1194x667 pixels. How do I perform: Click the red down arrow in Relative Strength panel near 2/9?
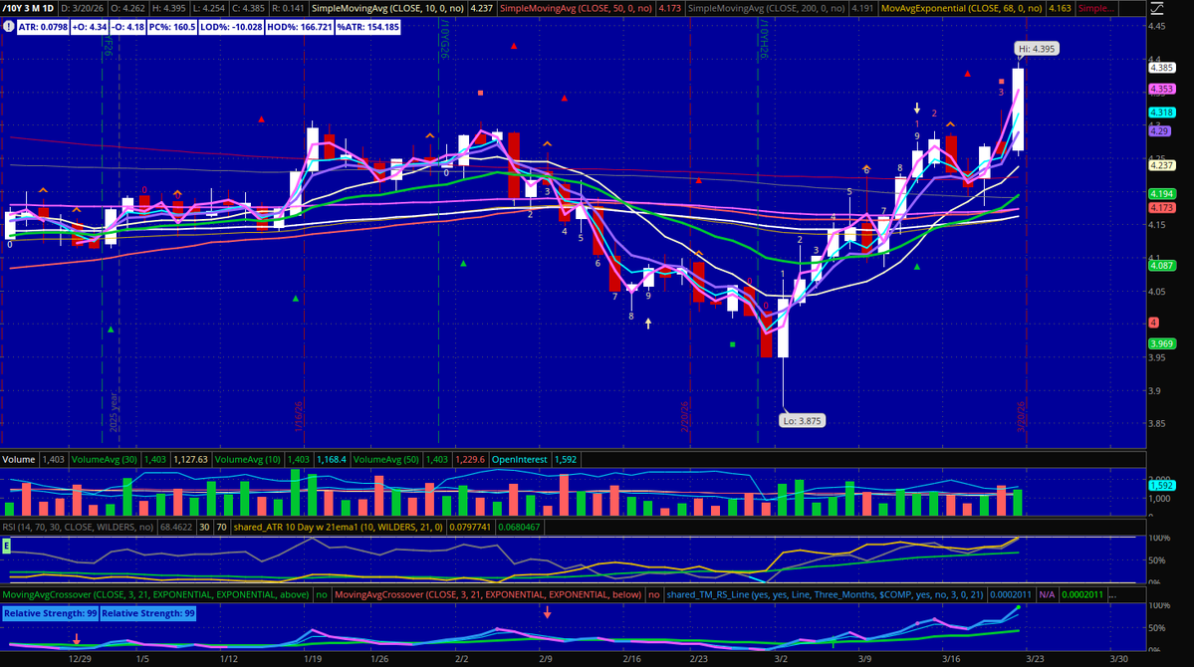click(547, 612)
